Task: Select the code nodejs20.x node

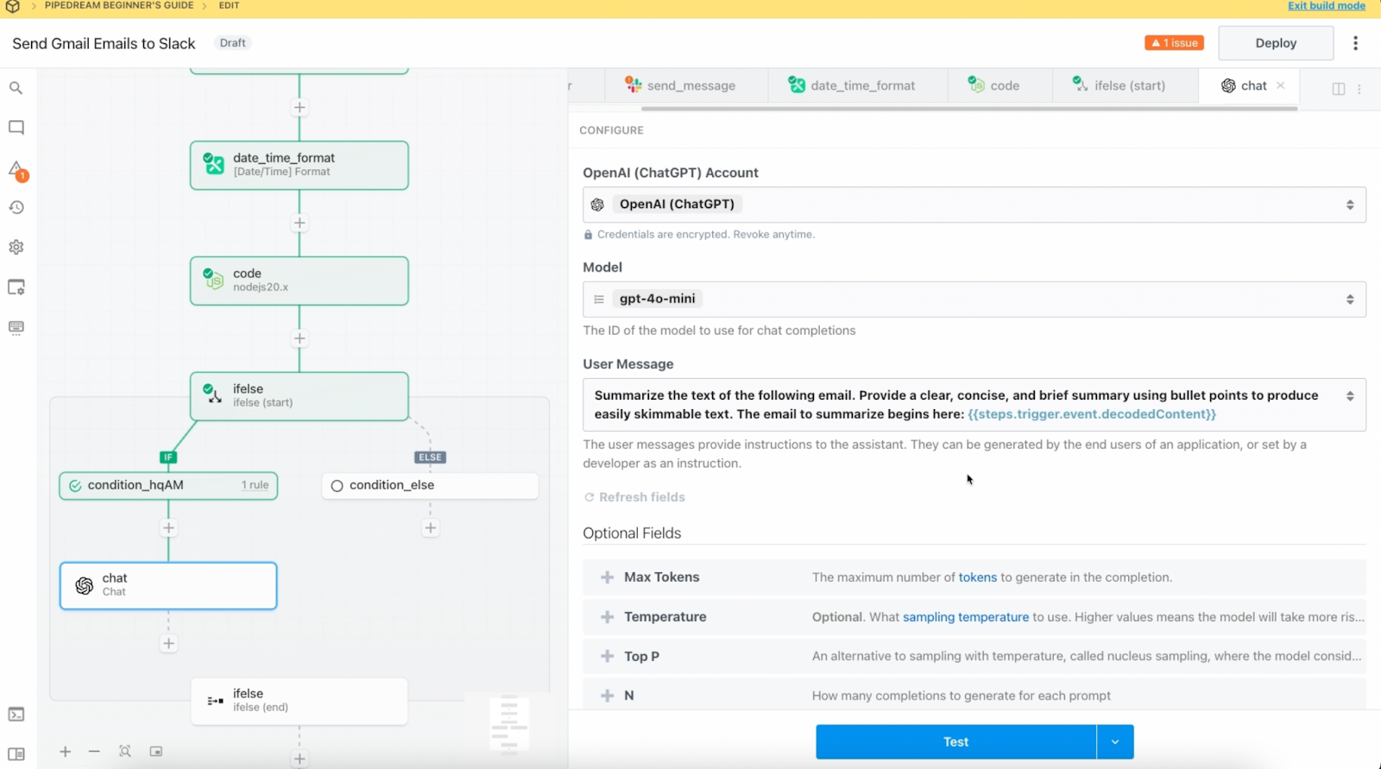Action: coord(300,280)
